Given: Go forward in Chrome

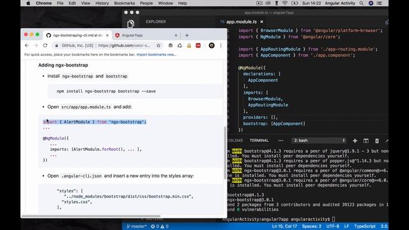Looking at the screenshot, I should [x=36, y=45].
